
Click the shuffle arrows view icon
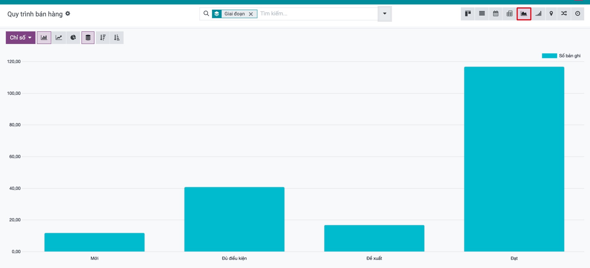[564, 14]
